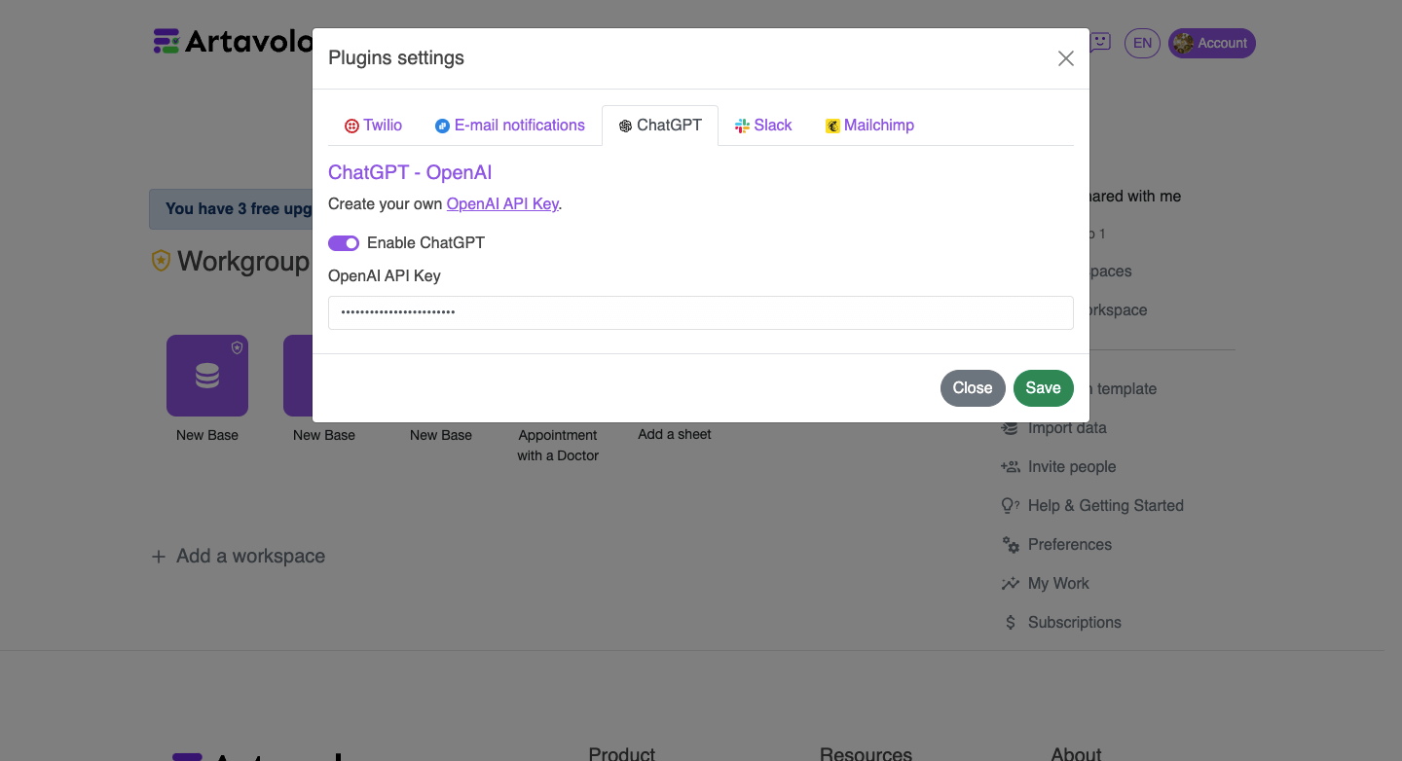The width and height of the screenshot is (1402, 761).
Task: Click the EN language selector
Action: coord(1141,43)
